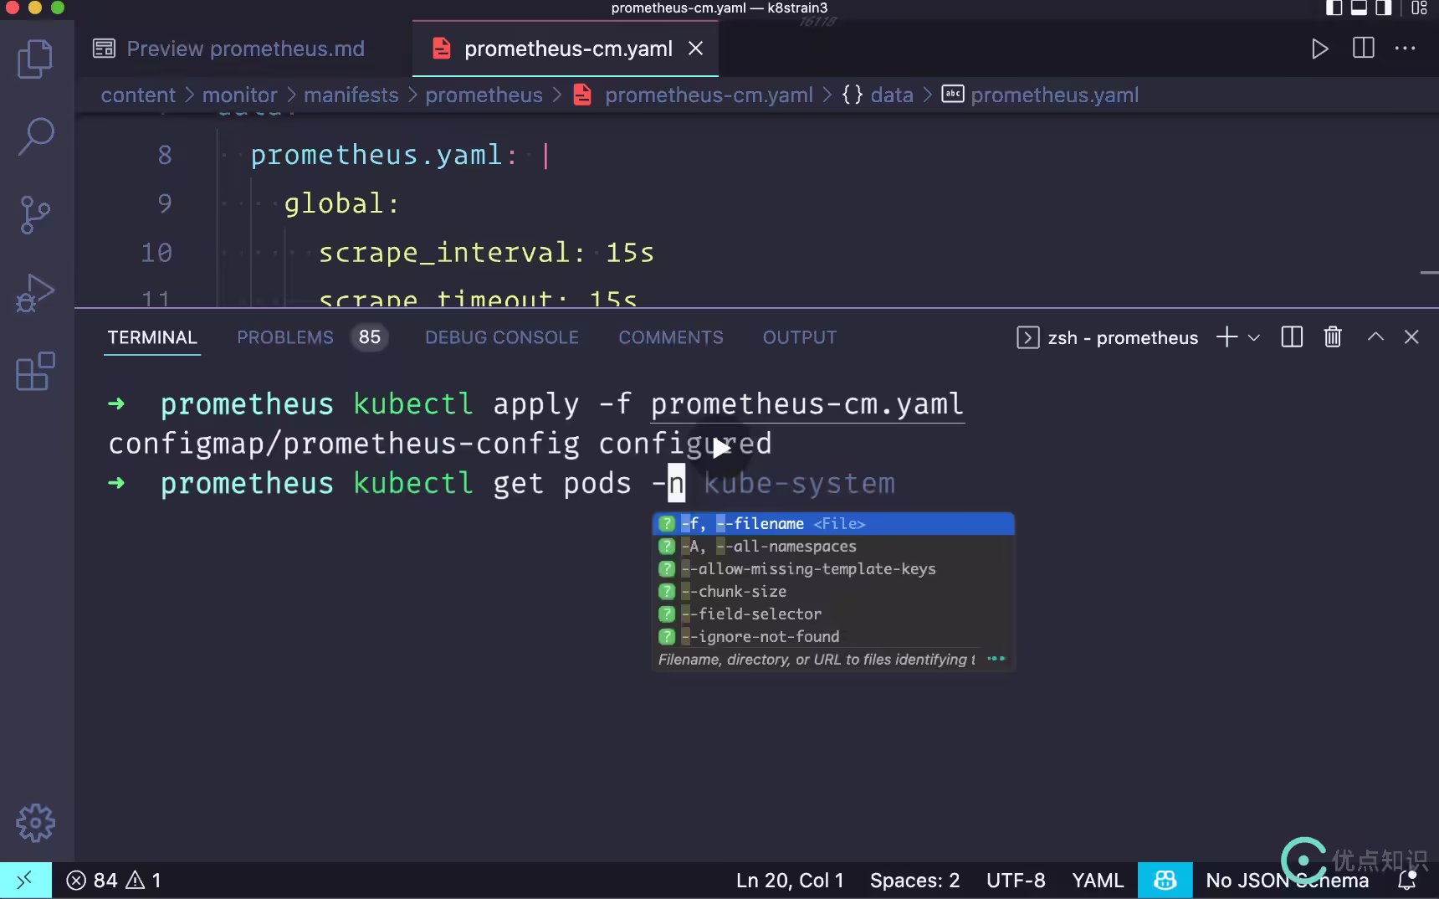
Task: Click the Run file play icon
Action: (1319, 49)
